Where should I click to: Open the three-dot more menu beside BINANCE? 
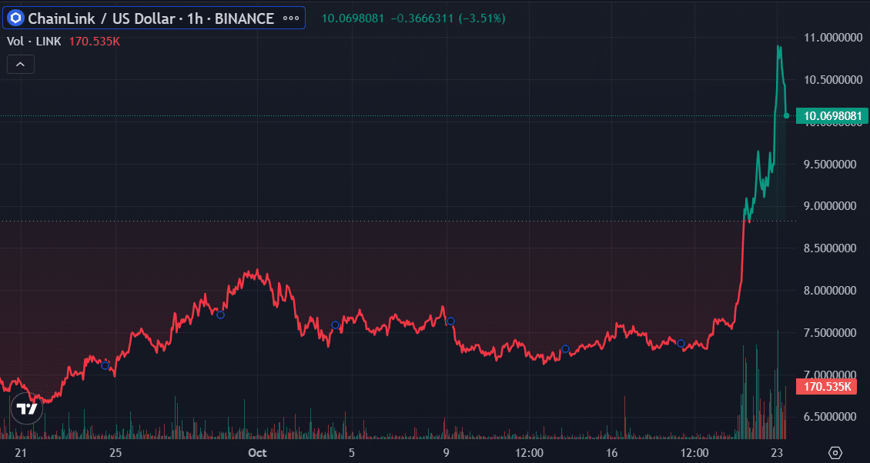291,18
